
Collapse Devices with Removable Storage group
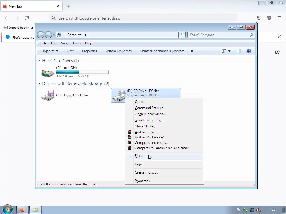(x=39, y=84)
